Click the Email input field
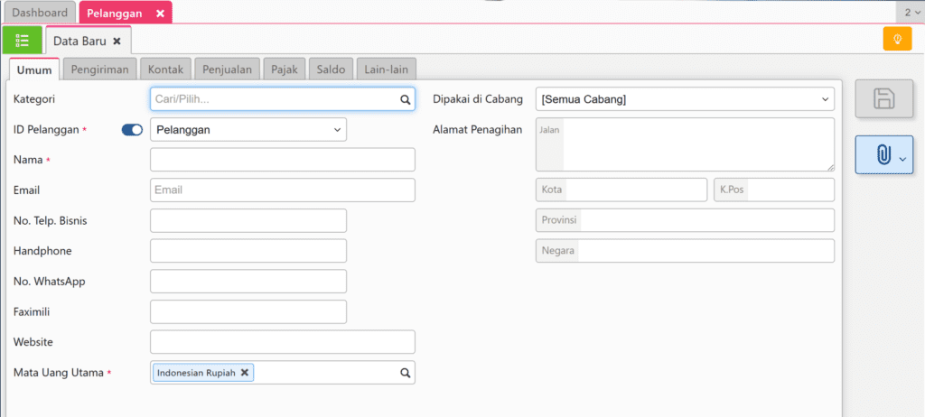Screen dimensions: 925x417 (x=282, y=190)
